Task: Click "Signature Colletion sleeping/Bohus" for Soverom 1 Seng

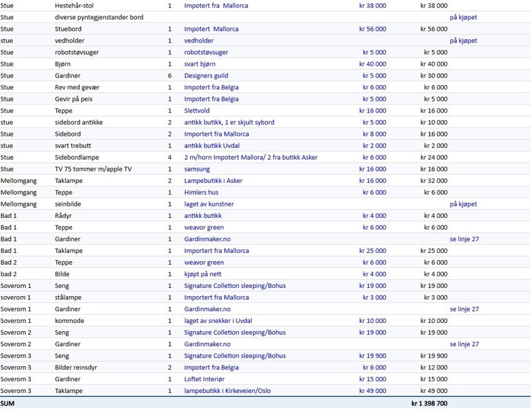Action: (235, 285)
